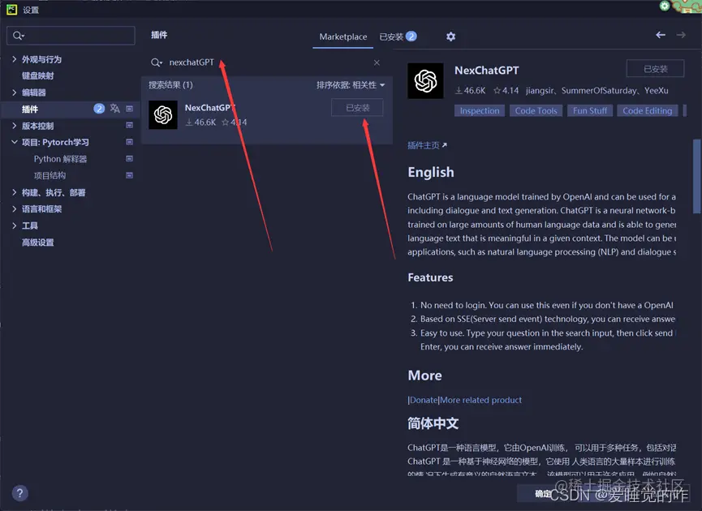Expand the 构建、执行、部署 node

point(15,192)
